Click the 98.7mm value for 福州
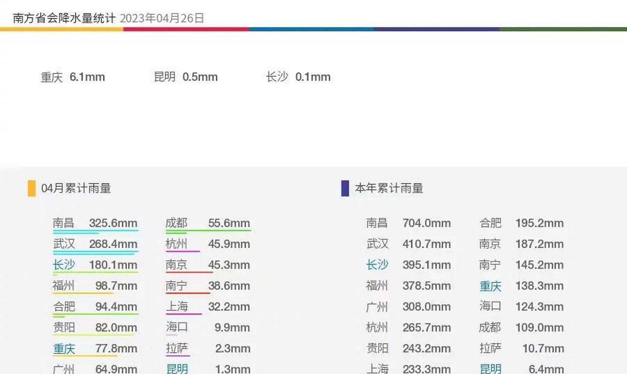The image size is (627, 374). point(116,286)
